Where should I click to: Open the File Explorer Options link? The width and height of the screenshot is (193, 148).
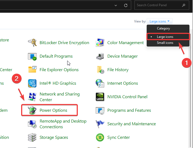[59, 70]
